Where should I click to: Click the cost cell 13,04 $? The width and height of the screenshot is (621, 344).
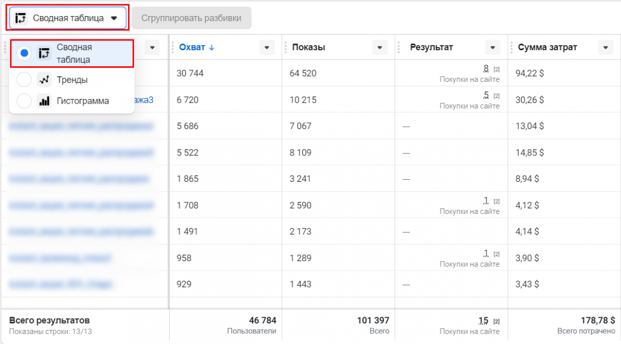530,126
